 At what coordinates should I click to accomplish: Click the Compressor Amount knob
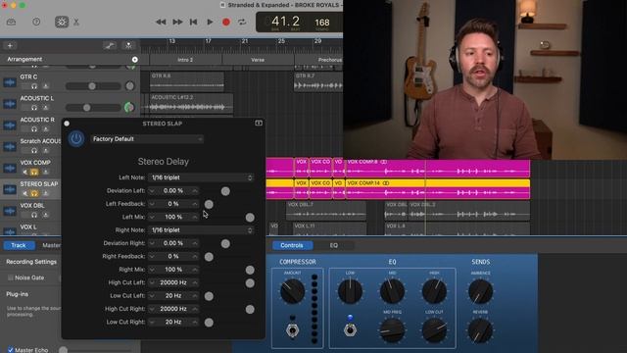point(292,291)
